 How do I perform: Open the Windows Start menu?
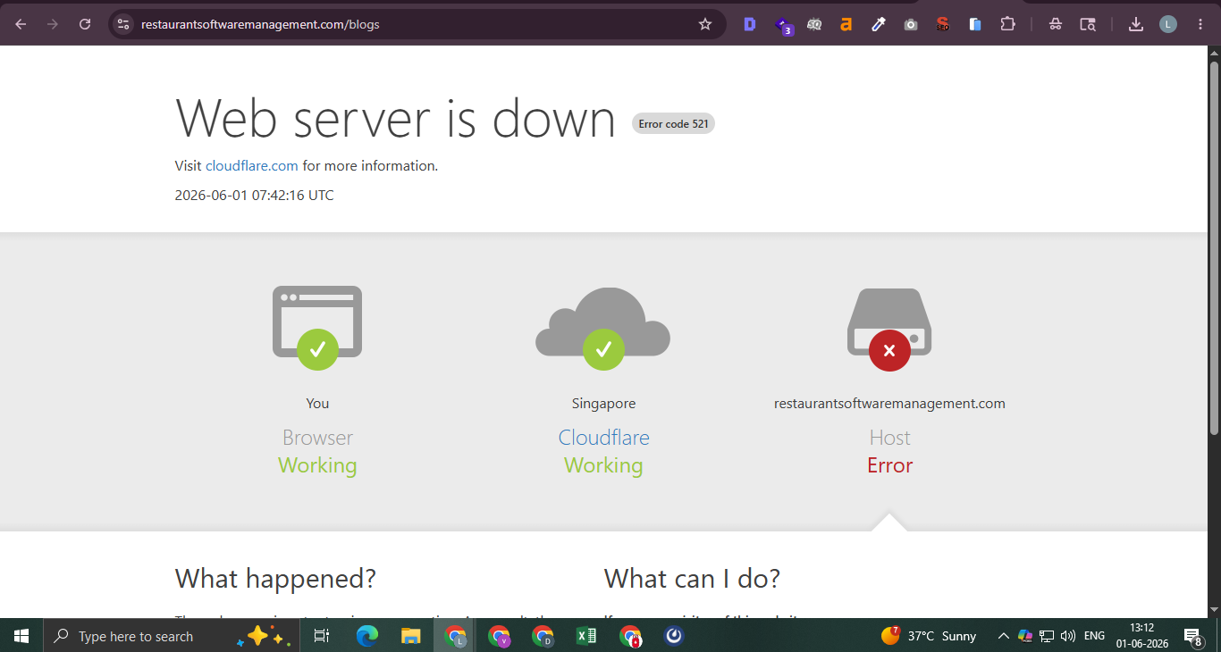pos(21,636)
